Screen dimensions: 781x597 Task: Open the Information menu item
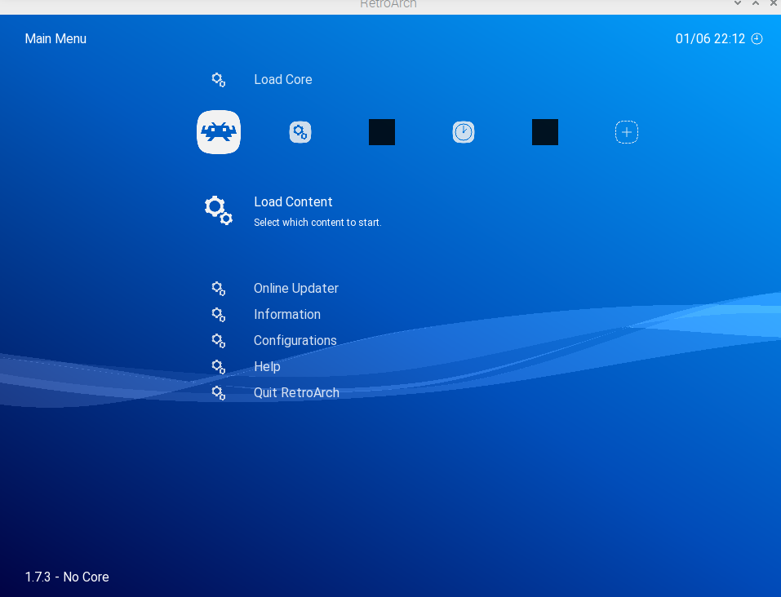(286, 315)
